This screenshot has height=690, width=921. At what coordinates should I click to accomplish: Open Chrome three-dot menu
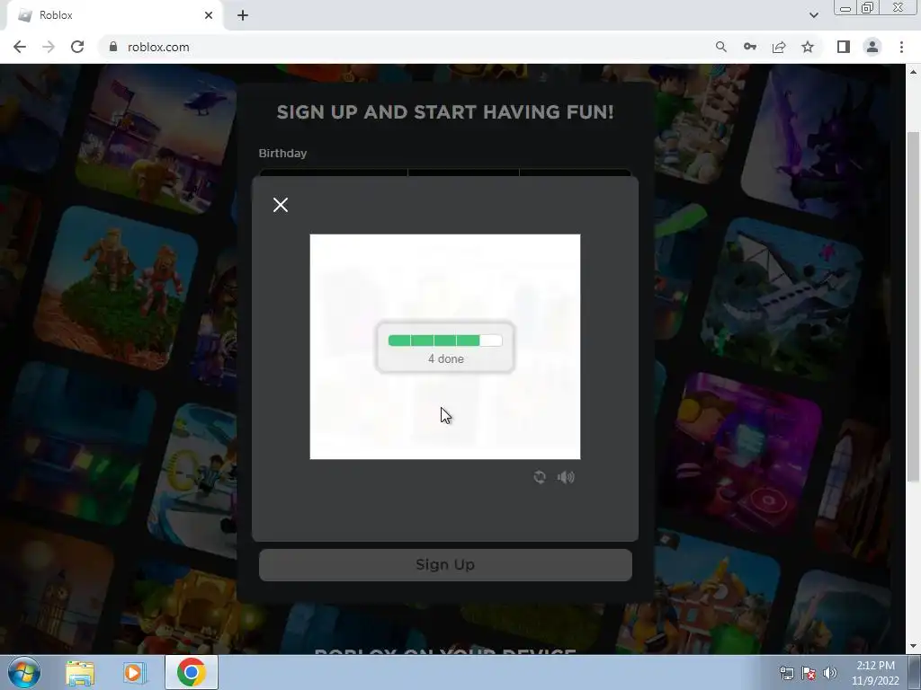pos(901,47)
